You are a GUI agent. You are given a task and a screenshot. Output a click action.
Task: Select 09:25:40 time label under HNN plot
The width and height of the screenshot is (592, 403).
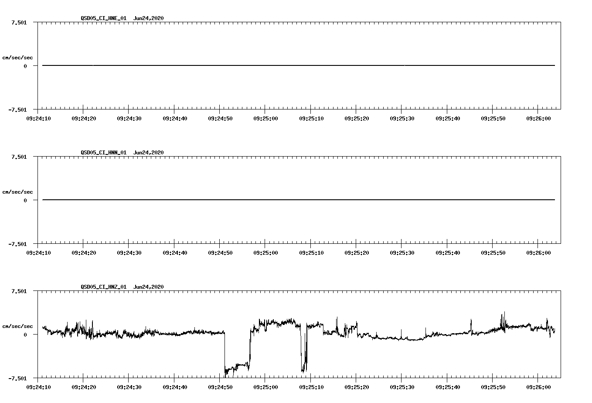click(x=448, y=253)
